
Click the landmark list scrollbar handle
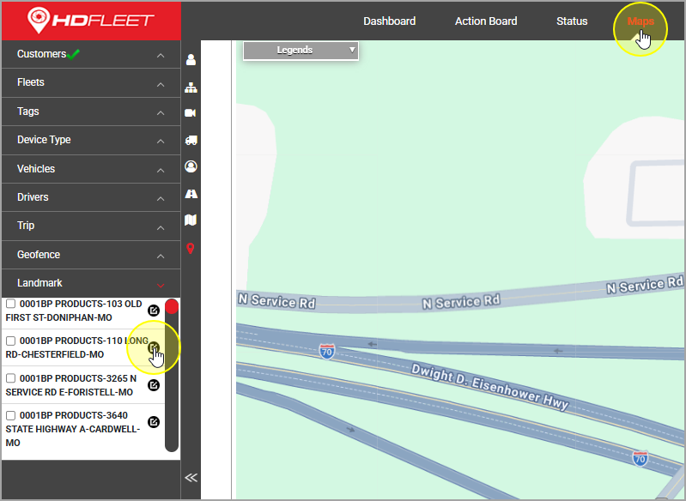(x=172, y=307)
